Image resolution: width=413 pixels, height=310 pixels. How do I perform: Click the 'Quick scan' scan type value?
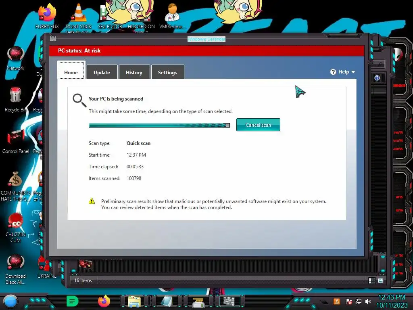tap(139, 143)
